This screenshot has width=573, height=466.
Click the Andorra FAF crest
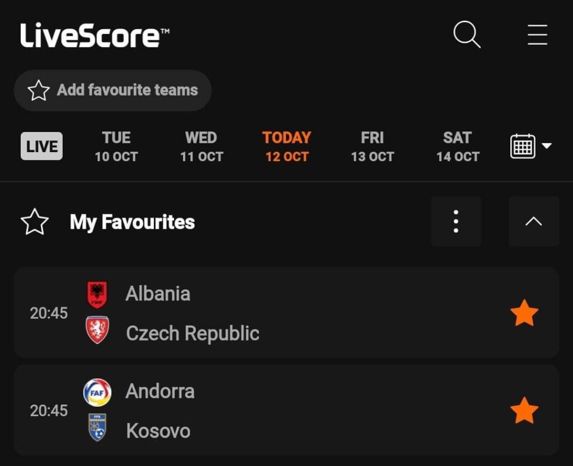97,393
